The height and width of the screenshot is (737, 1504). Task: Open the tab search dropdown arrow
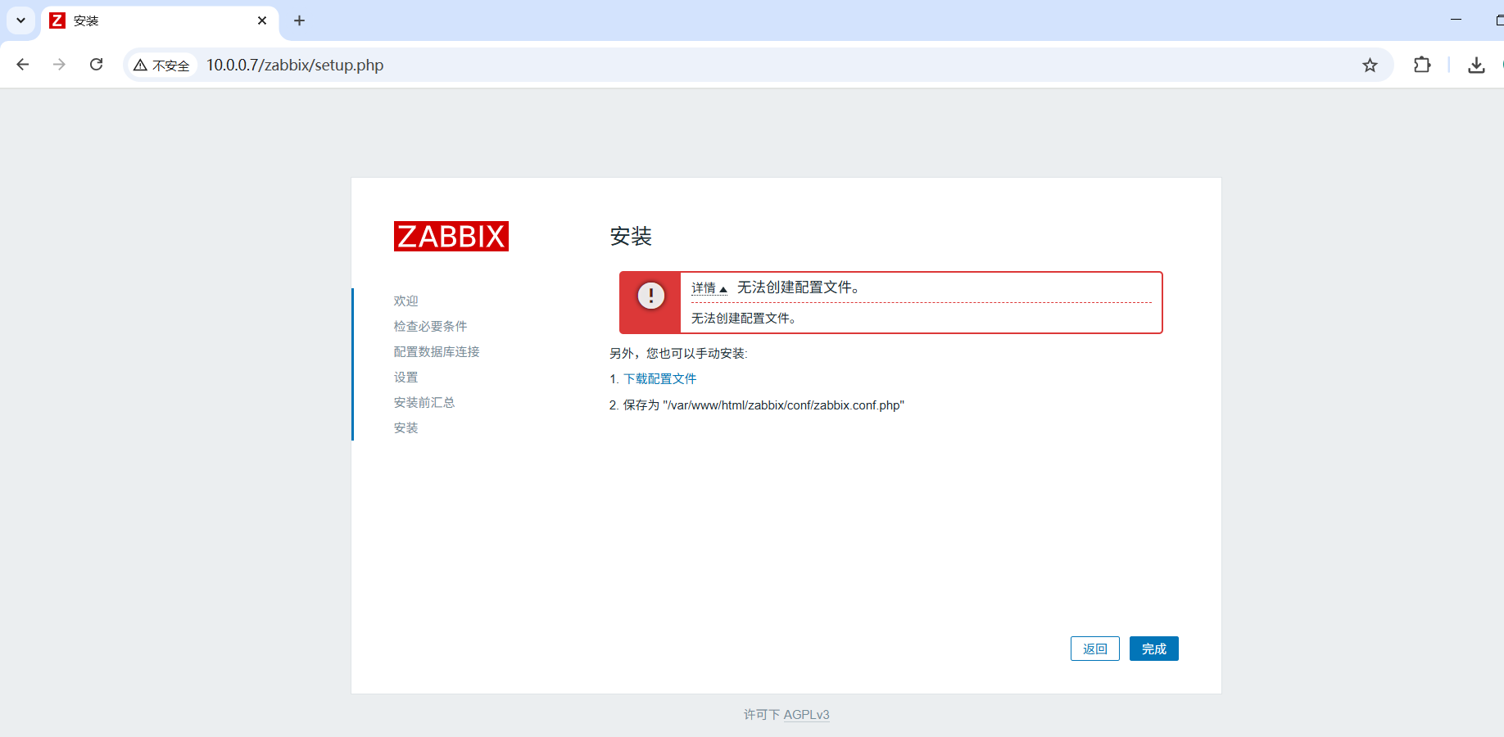[20, 20]
